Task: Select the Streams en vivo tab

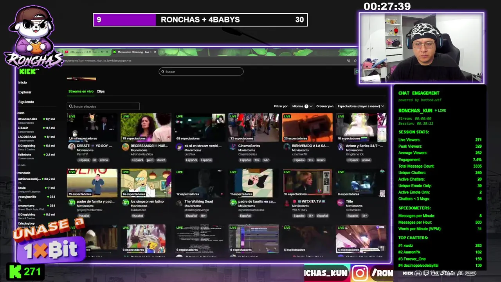Action: click(x=81, y=91)
